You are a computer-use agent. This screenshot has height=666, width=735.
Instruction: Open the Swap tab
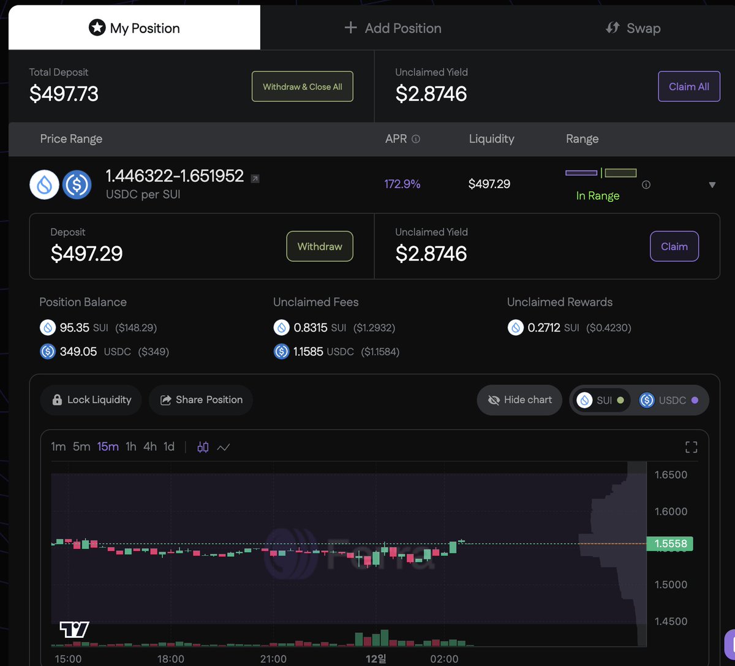tap(633, 28)
